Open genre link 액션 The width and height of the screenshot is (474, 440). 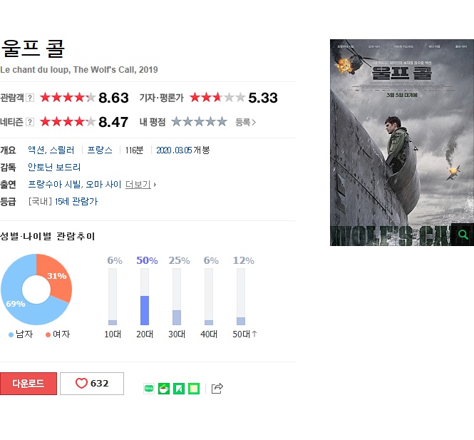coord(36,150)
